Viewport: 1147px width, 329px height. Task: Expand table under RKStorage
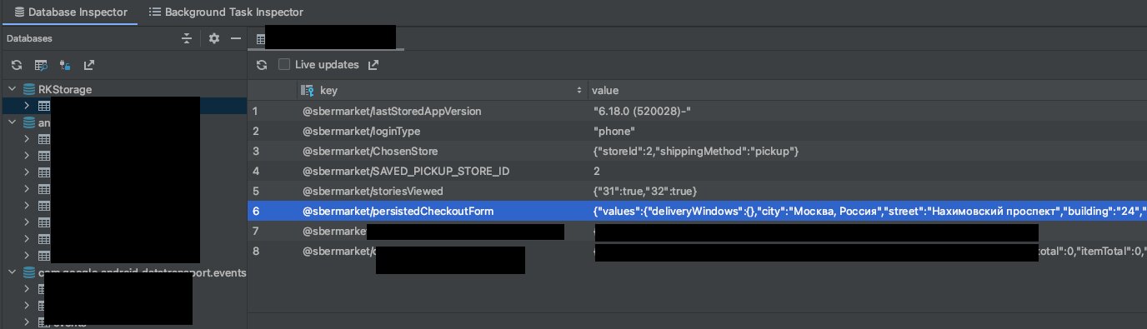27,106
